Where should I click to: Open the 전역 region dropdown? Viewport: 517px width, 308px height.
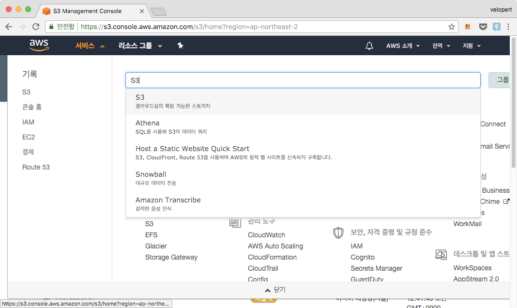tap(441, 46)
